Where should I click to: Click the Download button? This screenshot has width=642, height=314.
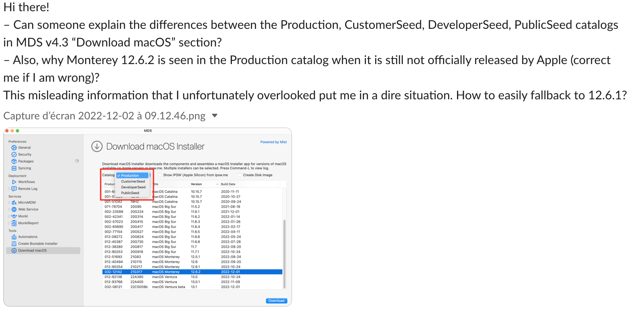pos(276,301)
